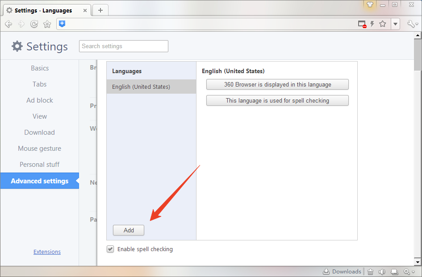This screenshot has width=422, height=277.
Task: Click the back navigation arrow
Action: [8, 24]
